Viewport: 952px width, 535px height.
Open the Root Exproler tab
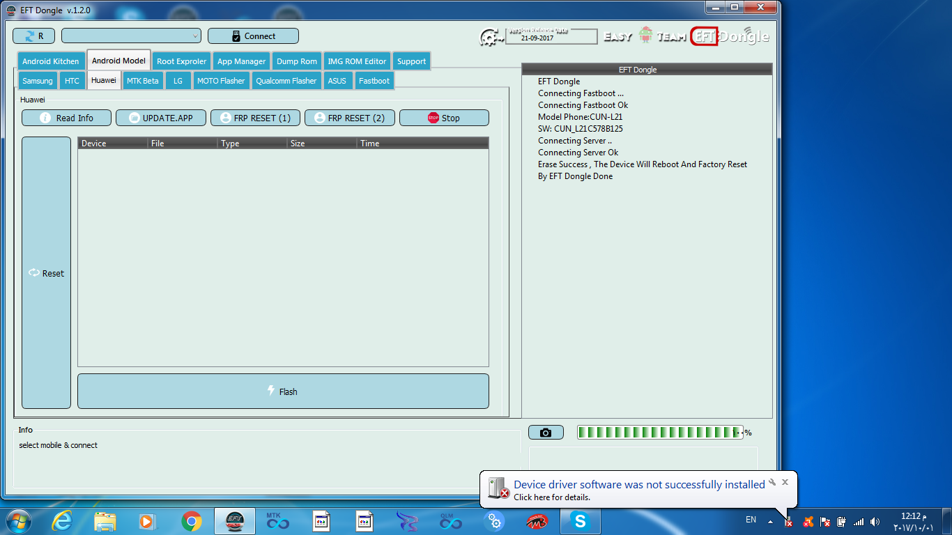tap(181, 61)
